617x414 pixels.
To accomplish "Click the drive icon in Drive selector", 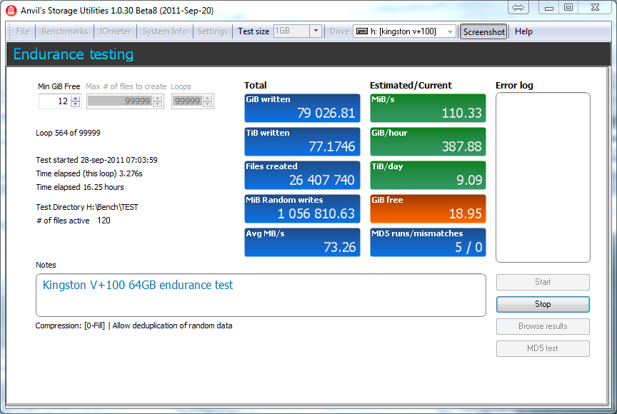I will point(362,31).
